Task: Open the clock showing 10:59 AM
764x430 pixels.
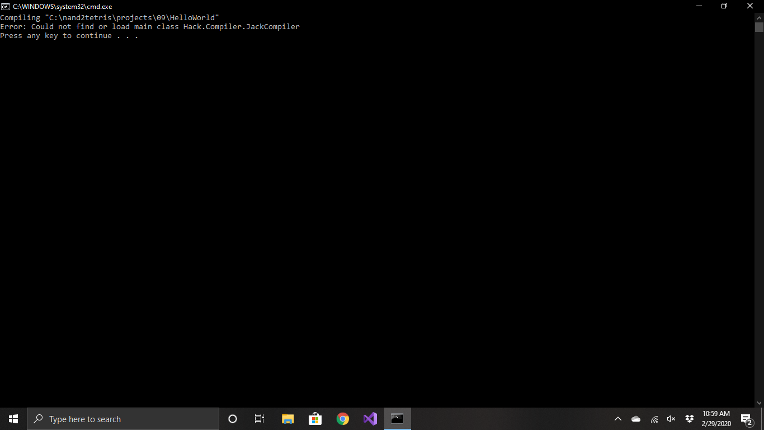Action: (x=716, y=419)
